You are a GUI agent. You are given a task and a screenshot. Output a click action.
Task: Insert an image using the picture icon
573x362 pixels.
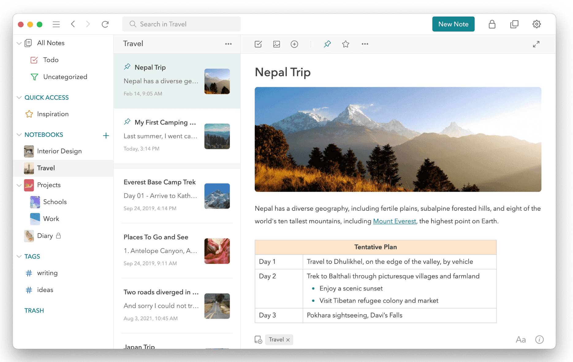(276, 44)
